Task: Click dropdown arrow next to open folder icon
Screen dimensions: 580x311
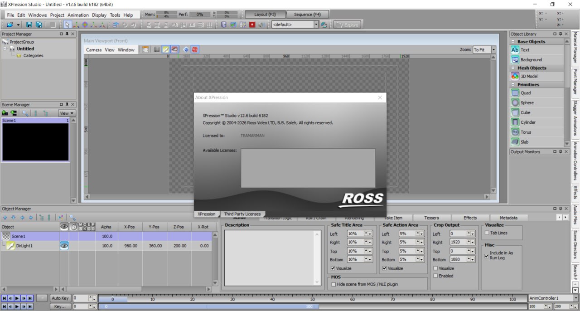Action: (18, 24)
